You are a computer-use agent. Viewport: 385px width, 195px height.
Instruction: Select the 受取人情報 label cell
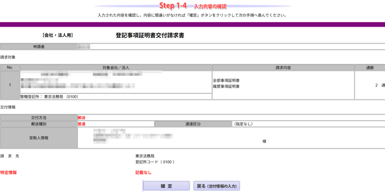pos(39,138)
